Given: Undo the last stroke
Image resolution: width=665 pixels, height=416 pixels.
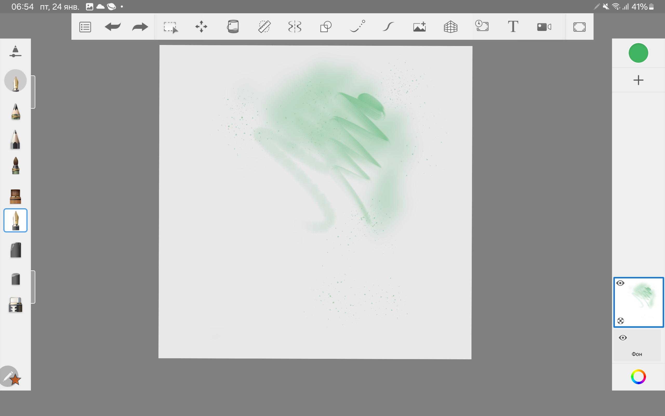Looking at the screenshot, I should pyautogui.click(x=113, y=27).
